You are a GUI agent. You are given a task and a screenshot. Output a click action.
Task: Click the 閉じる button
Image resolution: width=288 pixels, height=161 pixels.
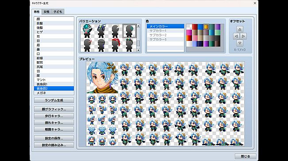point(246,156)
